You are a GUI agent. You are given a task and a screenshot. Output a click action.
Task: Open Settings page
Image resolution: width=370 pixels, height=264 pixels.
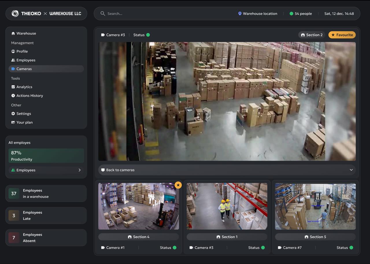(46, 114)
